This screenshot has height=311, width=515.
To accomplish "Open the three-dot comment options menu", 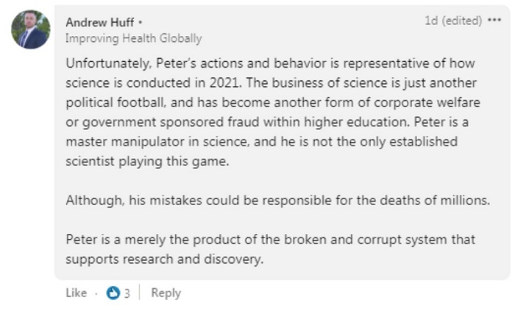I will click(x=494, y=21).
